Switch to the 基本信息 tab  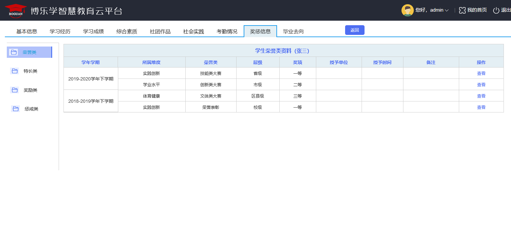pos(27,31)
